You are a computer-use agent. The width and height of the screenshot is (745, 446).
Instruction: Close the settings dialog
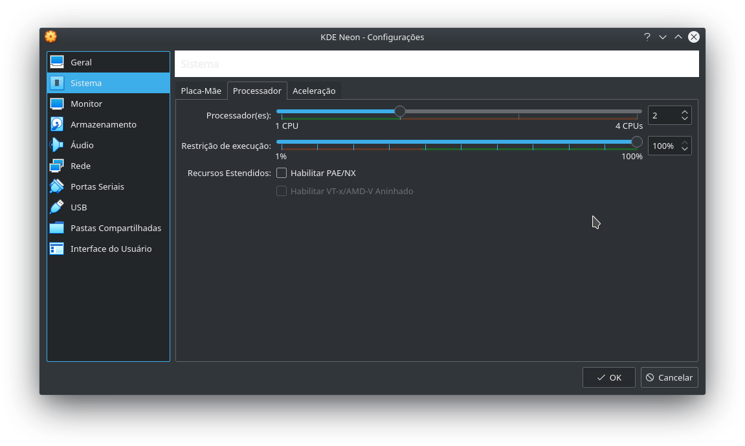click(x=694, y=37)
